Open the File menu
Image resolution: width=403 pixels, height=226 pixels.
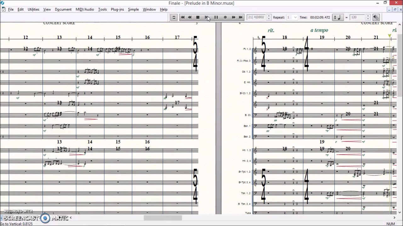click(x=11, y=9)
